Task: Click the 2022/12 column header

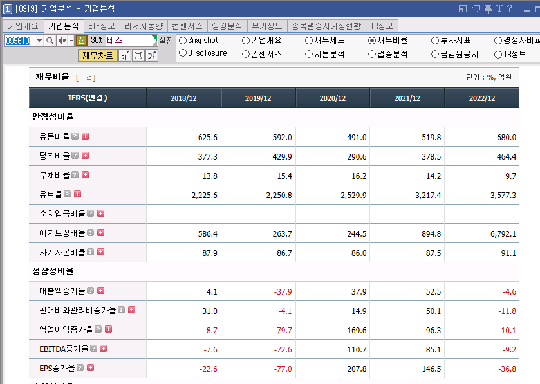Action: pyautogui.click(x=482, y=98)
